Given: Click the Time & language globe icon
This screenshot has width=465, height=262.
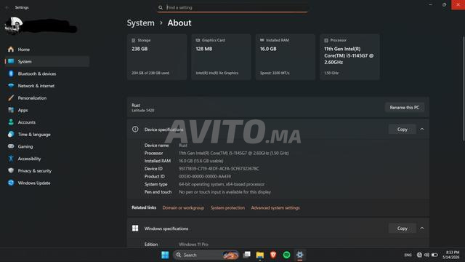Looking at the screenshot, I should [x=11, y=134].
